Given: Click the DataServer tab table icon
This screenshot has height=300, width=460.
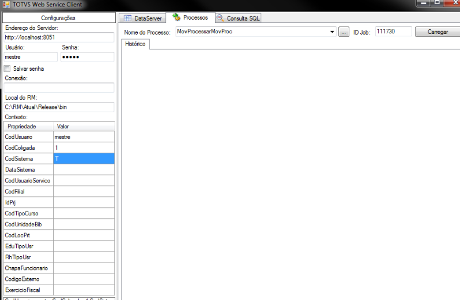Looking at the screenshot, I should [x=127, y=18].
